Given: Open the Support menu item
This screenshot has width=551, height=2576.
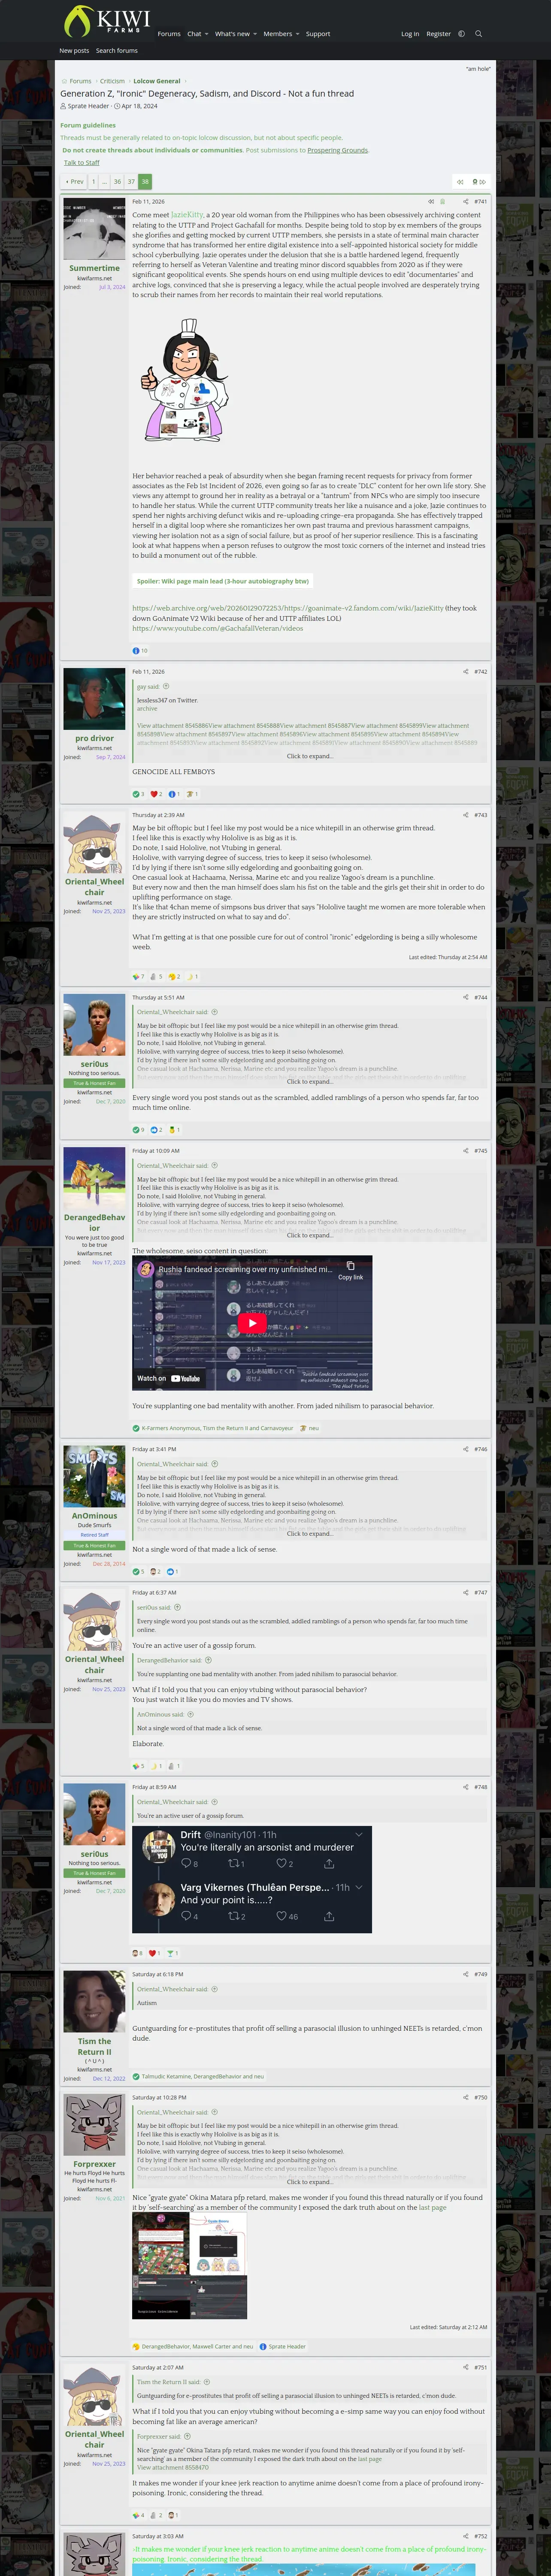Looking at the screenshot, I should 318,34.
